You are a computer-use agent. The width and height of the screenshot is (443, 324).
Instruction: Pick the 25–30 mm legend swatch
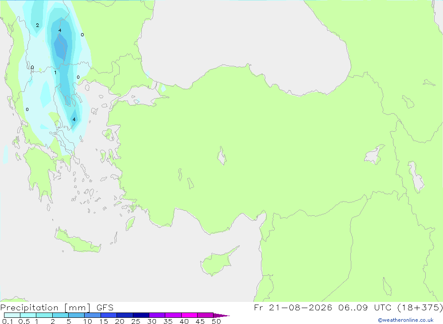tap(141, 315)
